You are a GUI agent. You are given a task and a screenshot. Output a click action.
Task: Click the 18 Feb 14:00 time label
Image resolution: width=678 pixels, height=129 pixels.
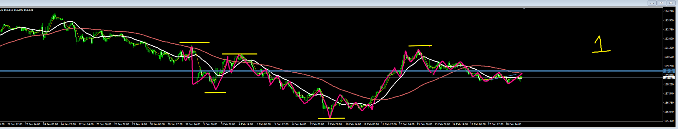click(x=513, y=124)
